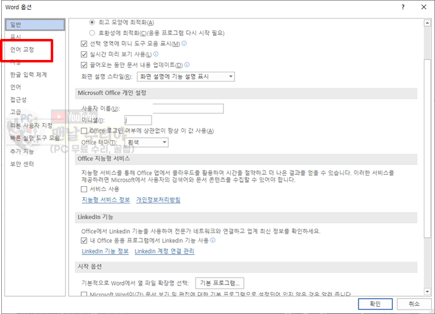
Task: Open 빠른 실행 도구 모음 category
Action: click(x=35, y=138)
